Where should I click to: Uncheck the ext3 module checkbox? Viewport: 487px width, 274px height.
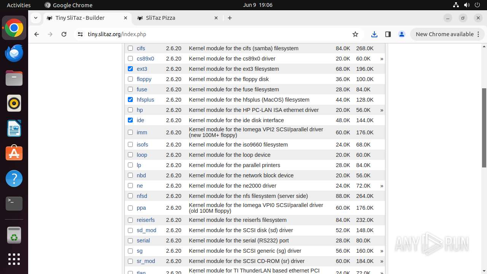pos(131,69)
